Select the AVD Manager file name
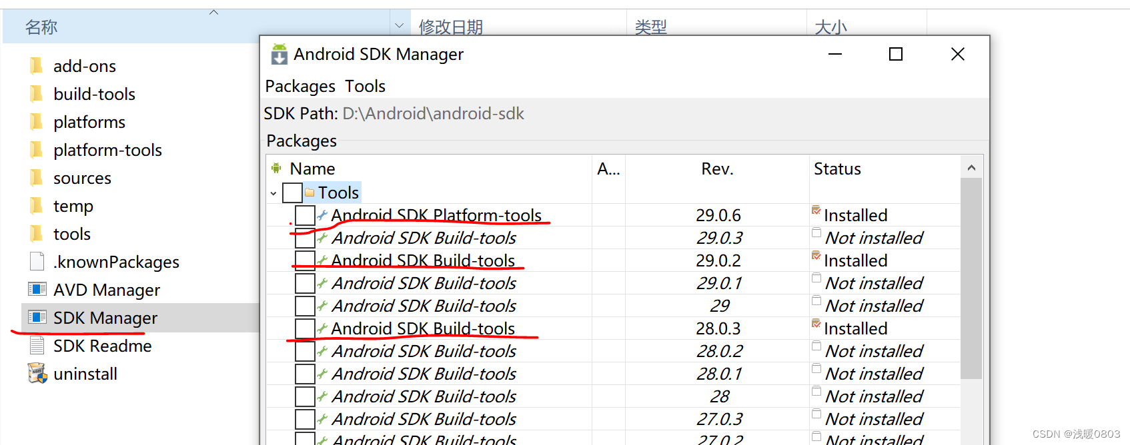 pyautogui.click(x=107, y=290)
